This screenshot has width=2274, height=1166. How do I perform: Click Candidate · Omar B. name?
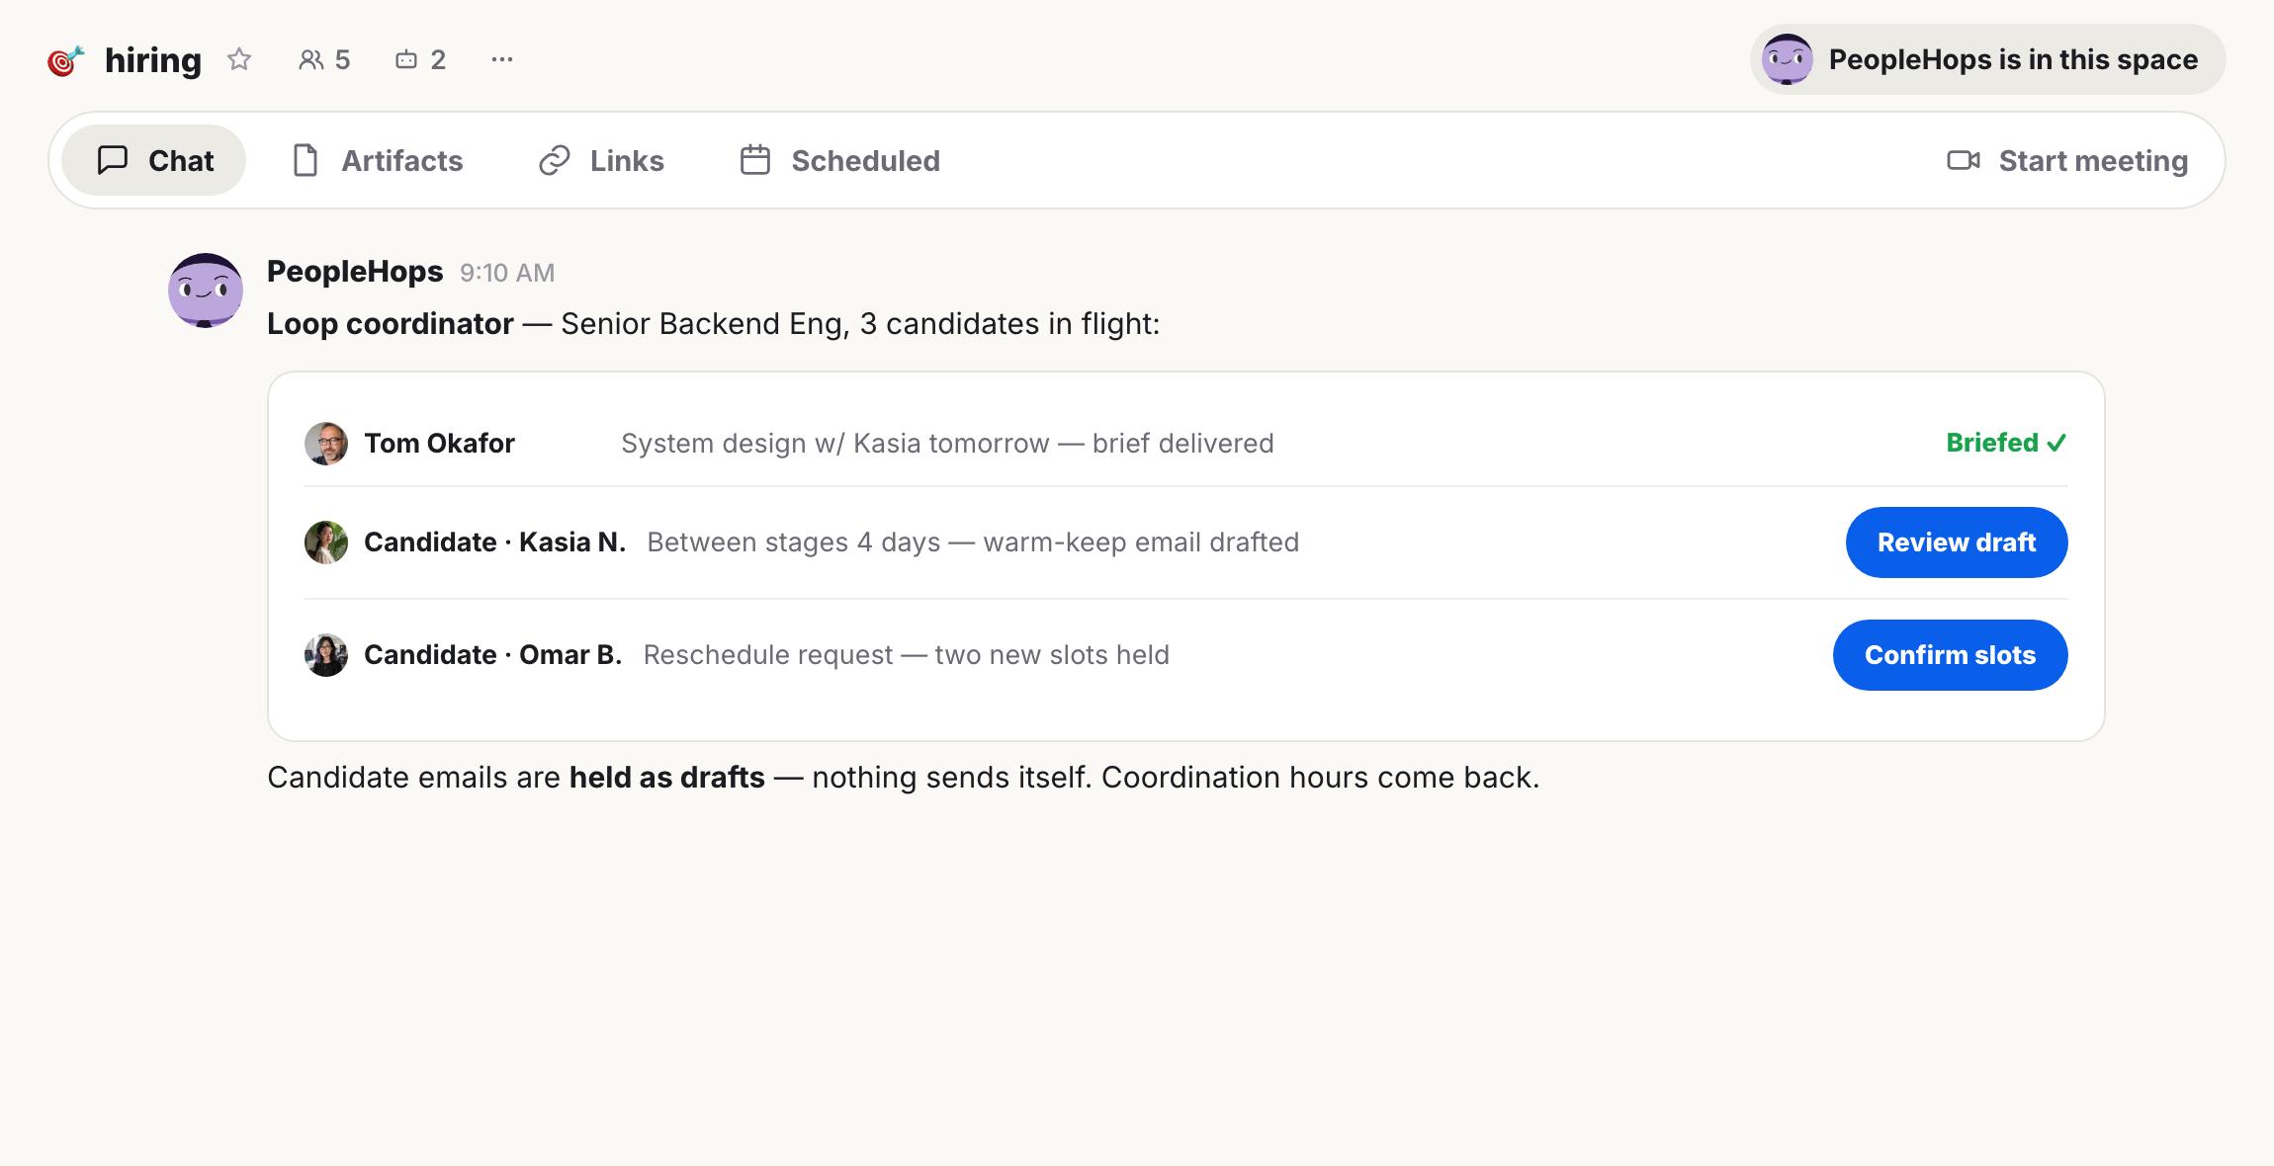(x=492, y=655)
